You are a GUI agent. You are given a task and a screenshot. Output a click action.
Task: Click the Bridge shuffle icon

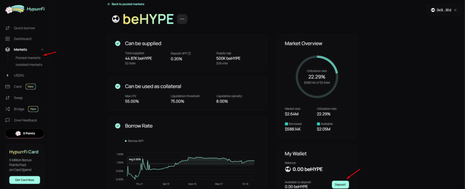(8, 109)
